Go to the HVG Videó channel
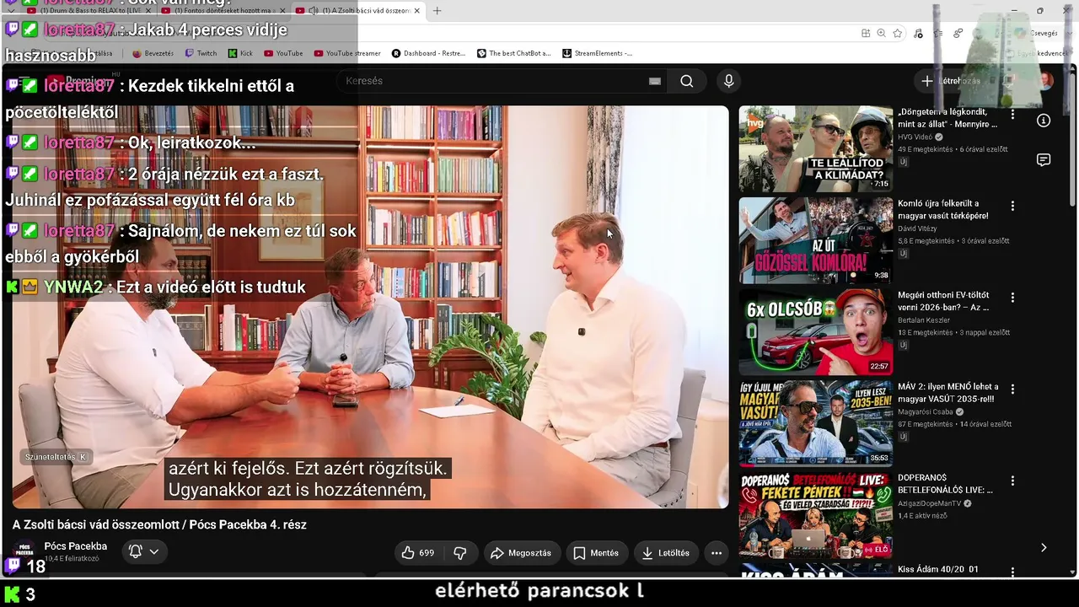 click(x=915, y=137)
